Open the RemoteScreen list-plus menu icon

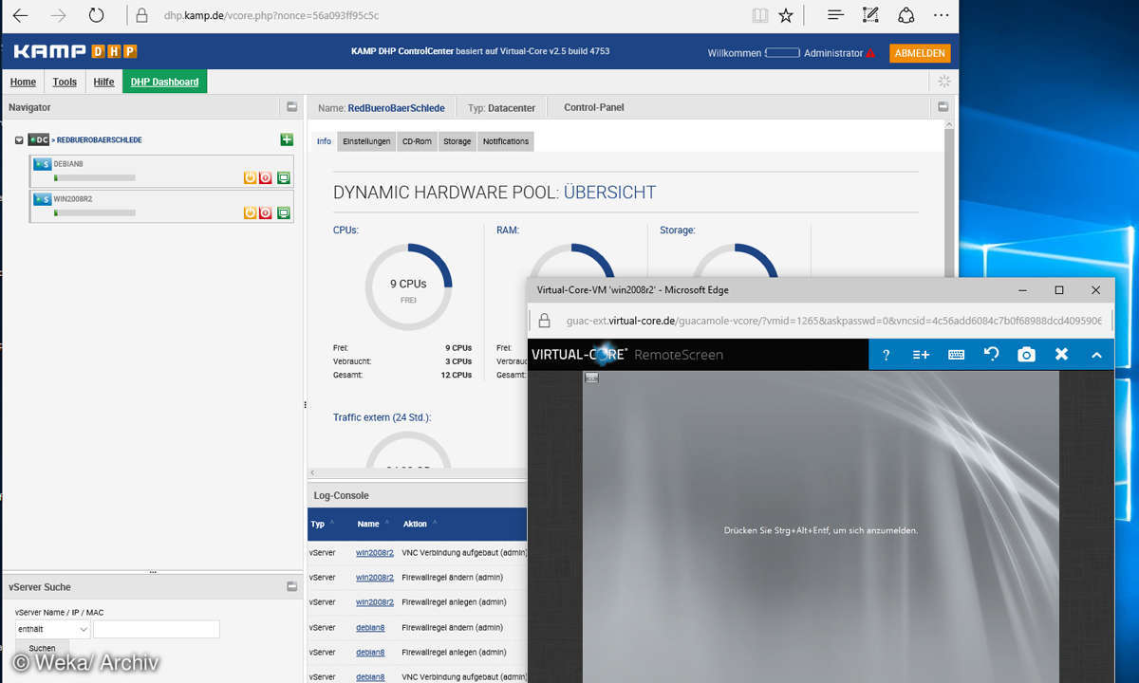pos(921,354)
